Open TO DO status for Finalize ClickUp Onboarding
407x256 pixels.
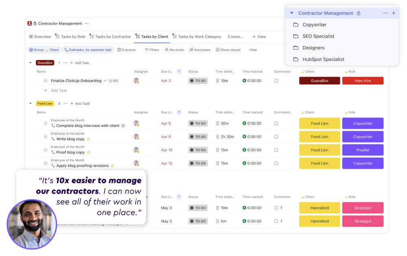(x=198, y=81)
